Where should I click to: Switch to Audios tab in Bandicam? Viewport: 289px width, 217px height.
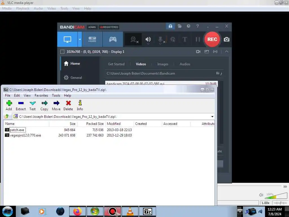[185, 64]
